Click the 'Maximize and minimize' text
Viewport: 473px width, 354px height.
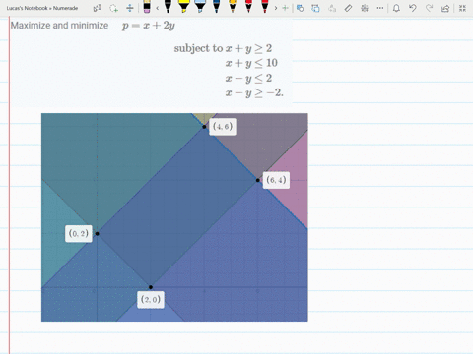click(x=59, y=26)
